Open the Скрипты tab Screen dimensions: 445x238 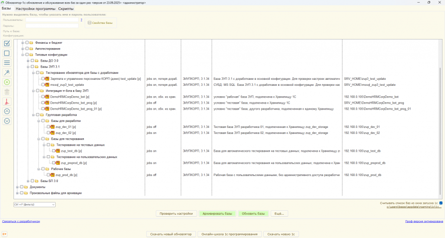(66, 9)
